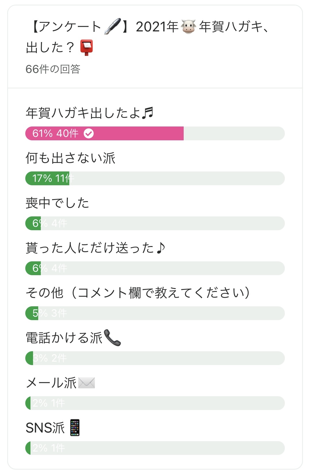Click the cow emoji in the title
Image resolution: width=309 pixels, height=476 pixels.
coord(189,27)
